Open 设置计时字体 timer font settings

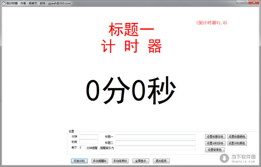215,143
